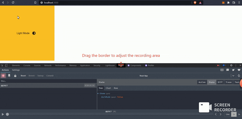Select the @@INIT action row

[x=48, y=85]
